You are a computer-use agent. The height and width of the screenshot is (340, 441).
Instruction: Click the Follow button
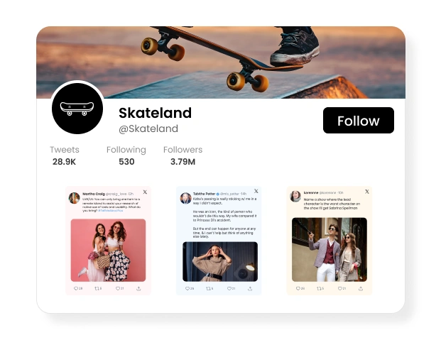pyautogui.click(x=359, y=121)
